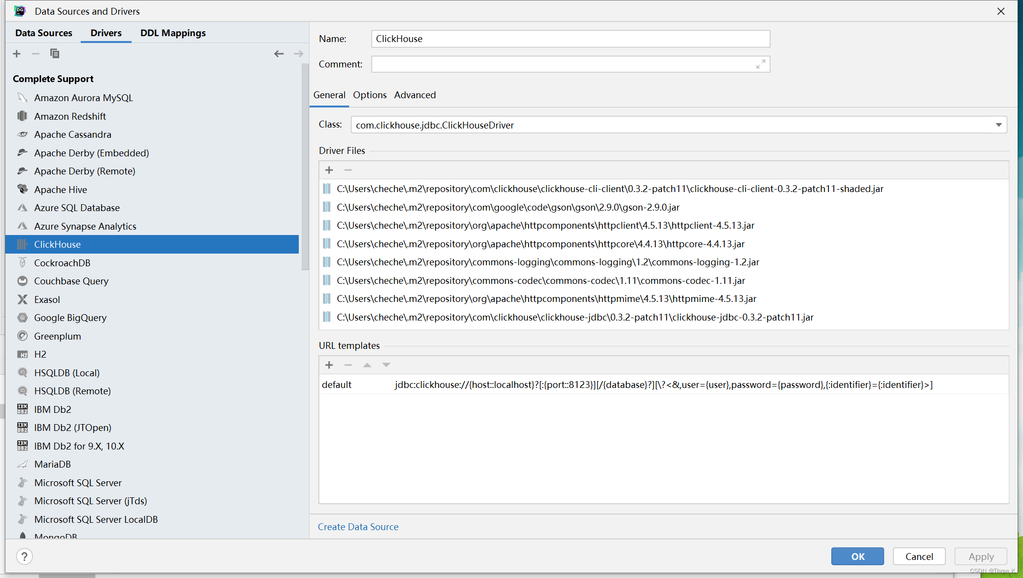Screen dimensions: 1023x578
Task: Open the DDL Mappings tab
Action: pos(173,33)
